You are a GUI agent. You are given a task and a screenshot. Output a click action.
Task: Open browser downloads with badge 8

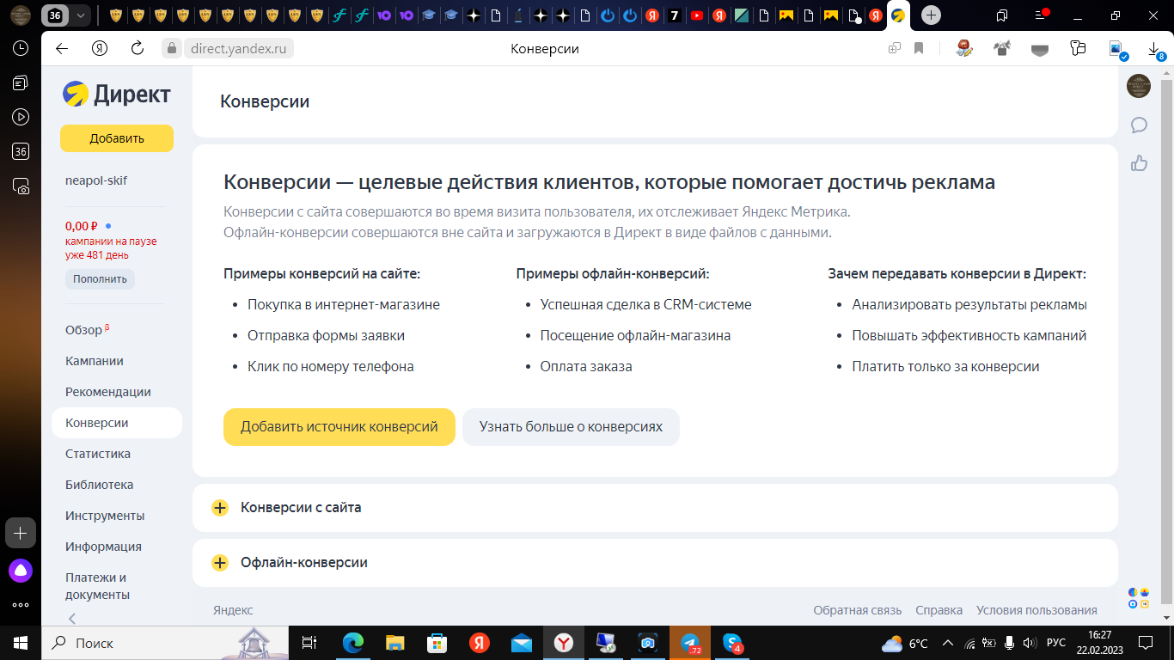1153,48
